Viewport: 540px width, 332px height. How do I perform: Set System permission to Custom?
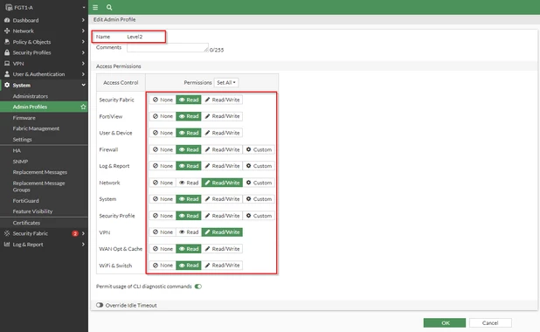[259, 199]
